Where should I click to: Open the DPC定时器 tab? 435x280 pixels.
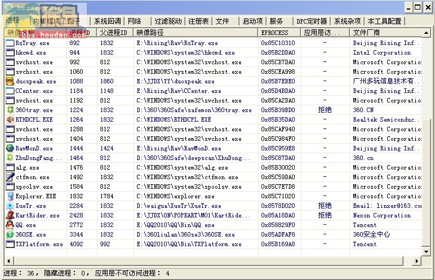312,21
